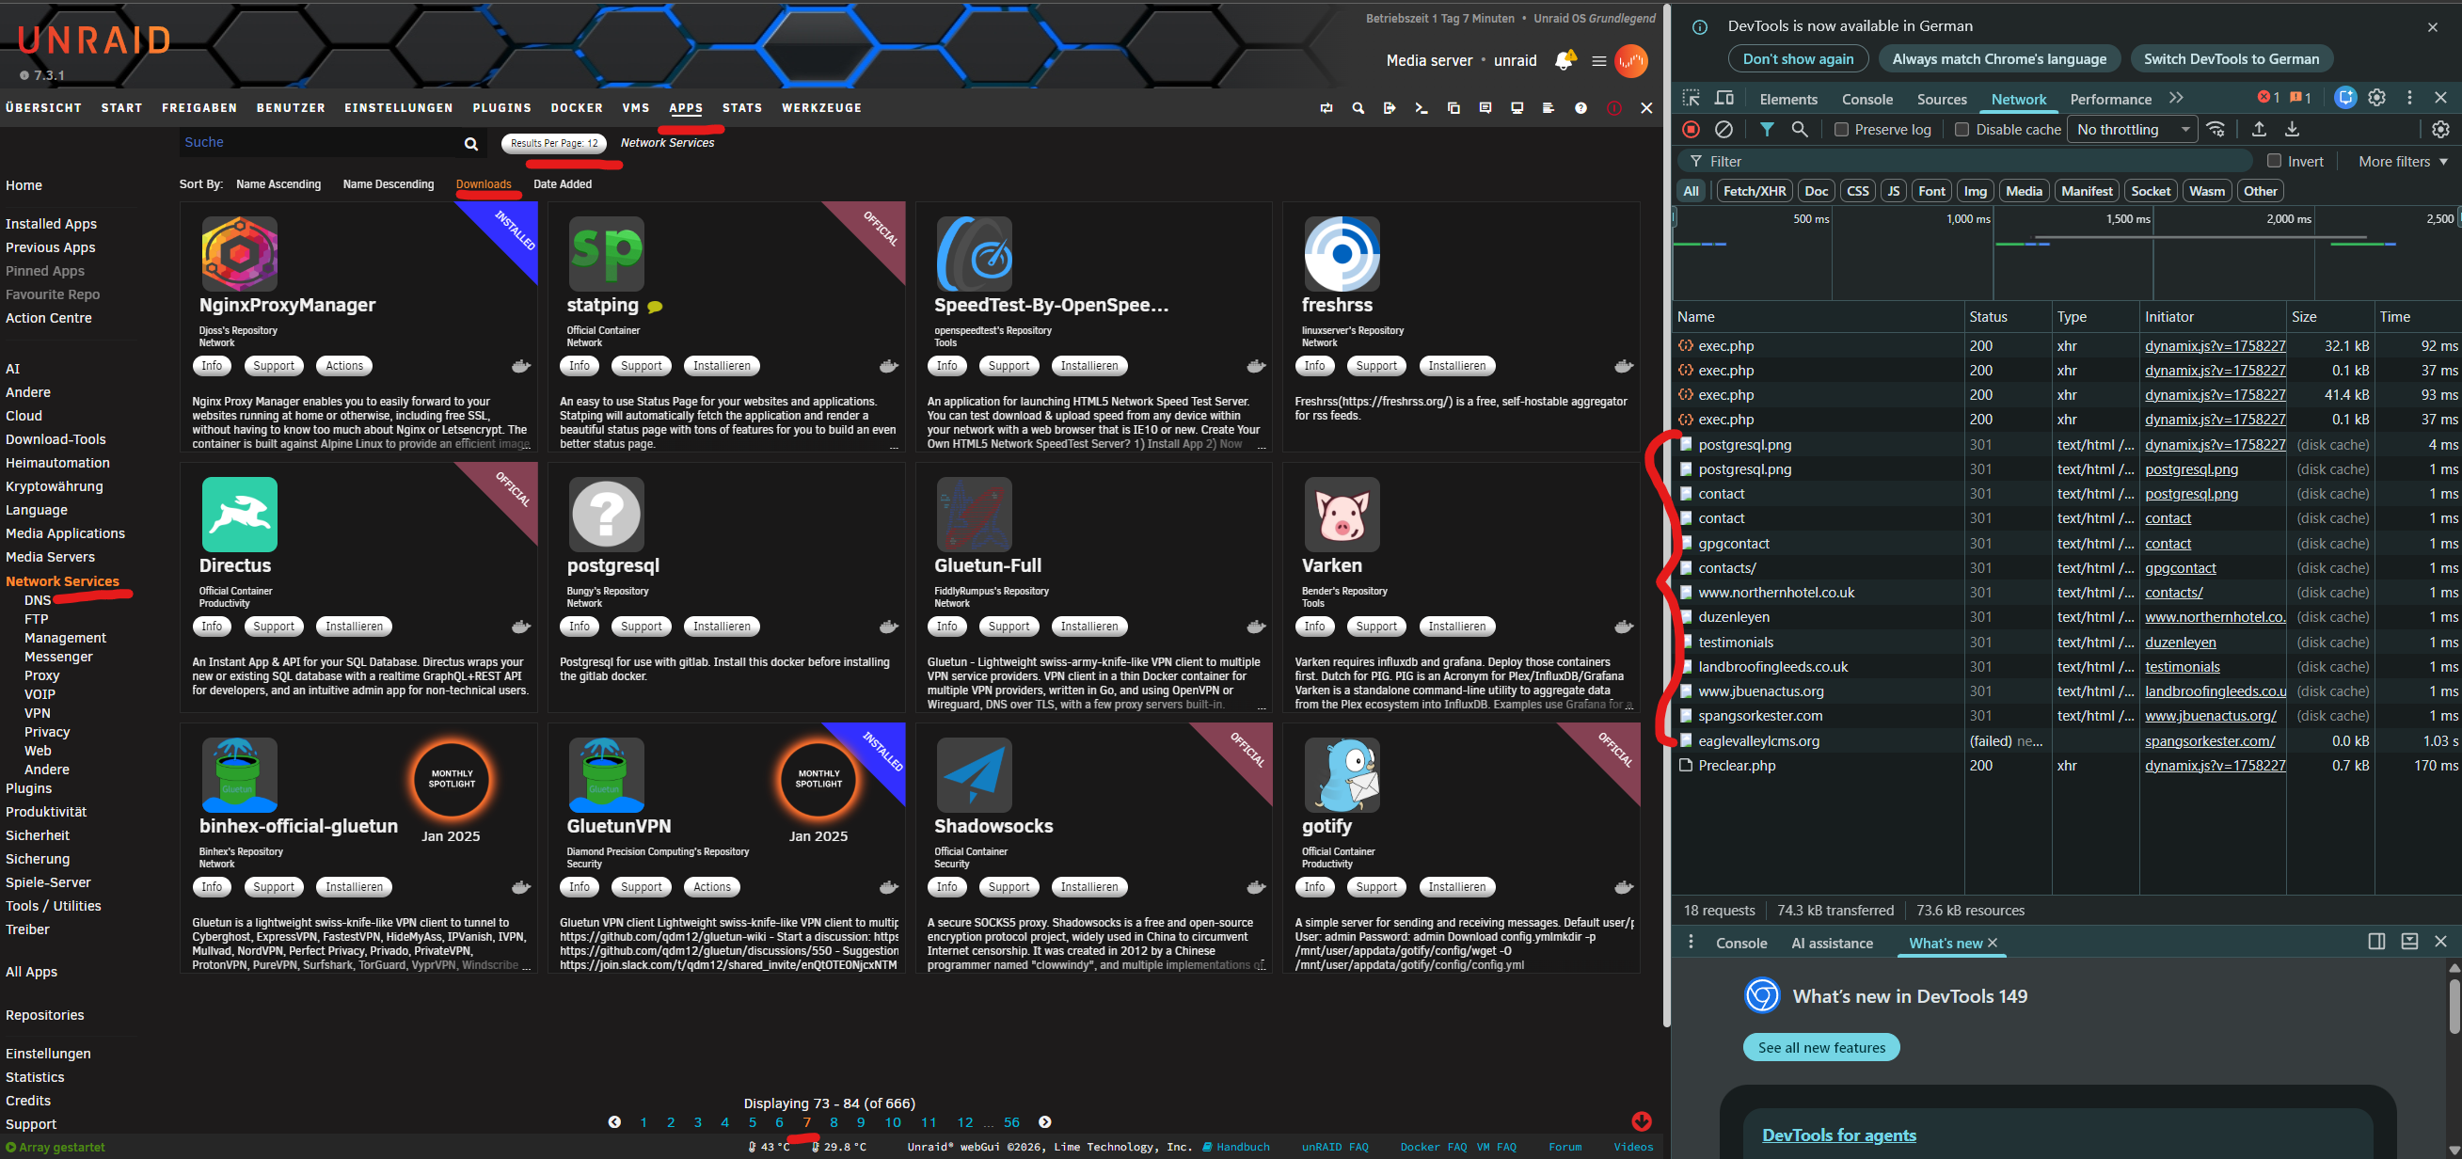This screenshot has width=2462, height=1159.
Task: Clear the network log in DevTools
Action: (x=1723, y=129)
